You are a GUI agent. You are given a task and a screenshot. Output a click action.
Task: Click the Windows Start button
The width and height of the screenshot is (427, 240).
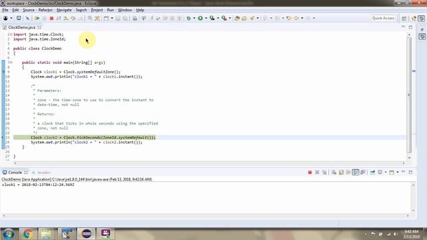pyautogui.click(x=9, y=234)
